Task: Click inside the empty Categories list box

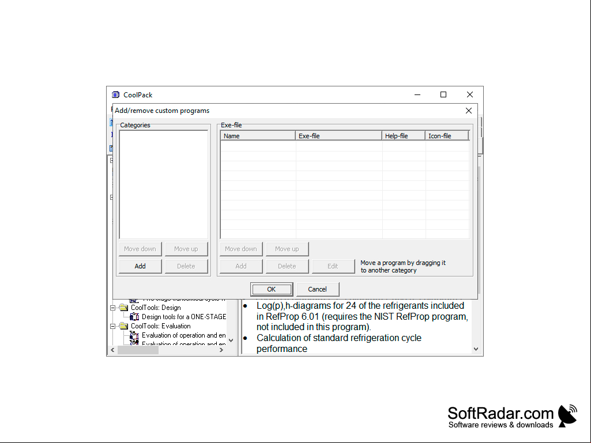Action: tap(164, 184)
